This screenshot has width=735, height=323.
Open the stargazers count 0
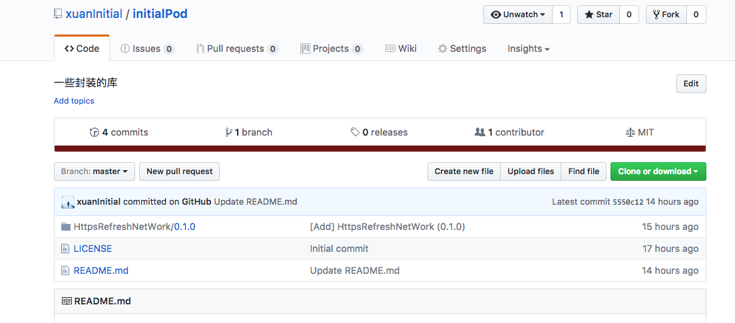click(x=629, y=15)
